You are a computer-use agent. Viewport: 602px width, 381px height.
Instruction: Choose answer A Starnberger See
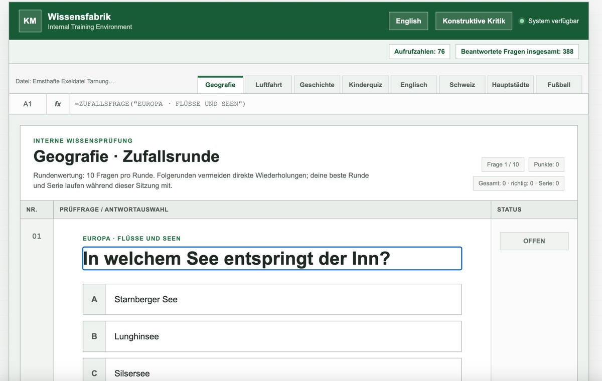[x=272, y=299]
